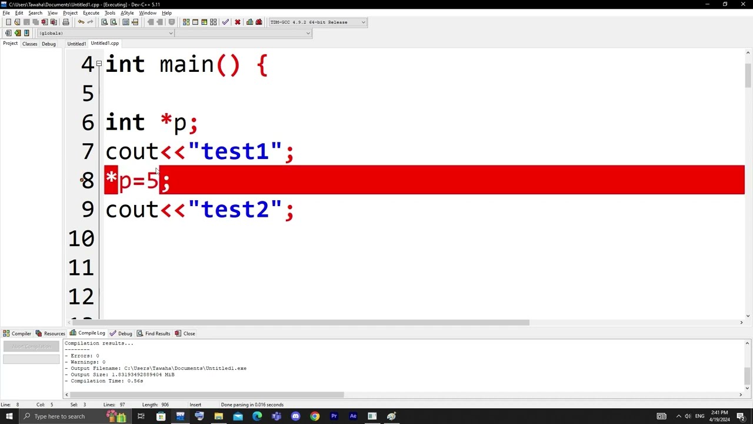Click the New file toolbar icon

pyautogui.click(x=8, y=22)
